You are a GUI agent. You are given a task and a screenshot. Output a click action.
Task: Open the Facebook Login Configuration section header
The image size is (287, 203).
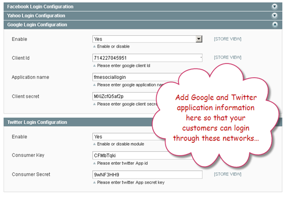coord(143,7)
